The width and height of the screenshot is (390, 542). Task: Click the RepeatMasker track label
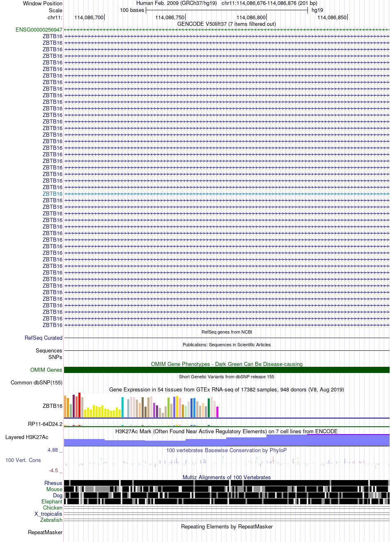tap(45, 532)
